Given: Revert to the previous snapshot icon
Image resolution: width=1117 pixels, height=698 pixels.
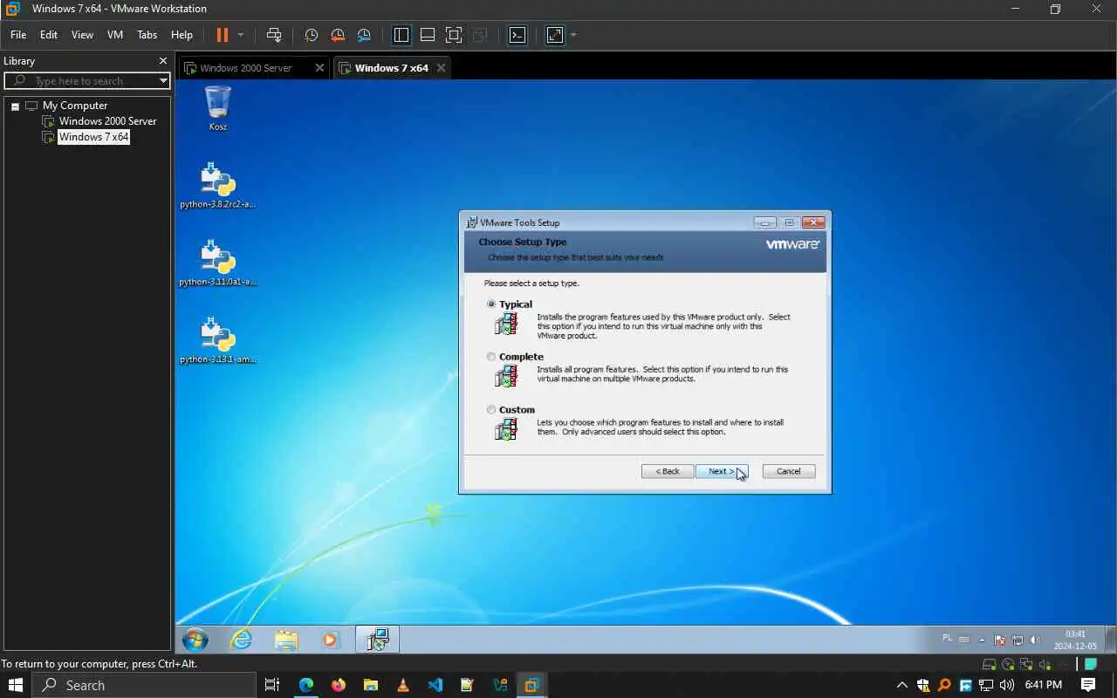Looking at the screenshot, I should pyautogui.click(x=338, y=35).
